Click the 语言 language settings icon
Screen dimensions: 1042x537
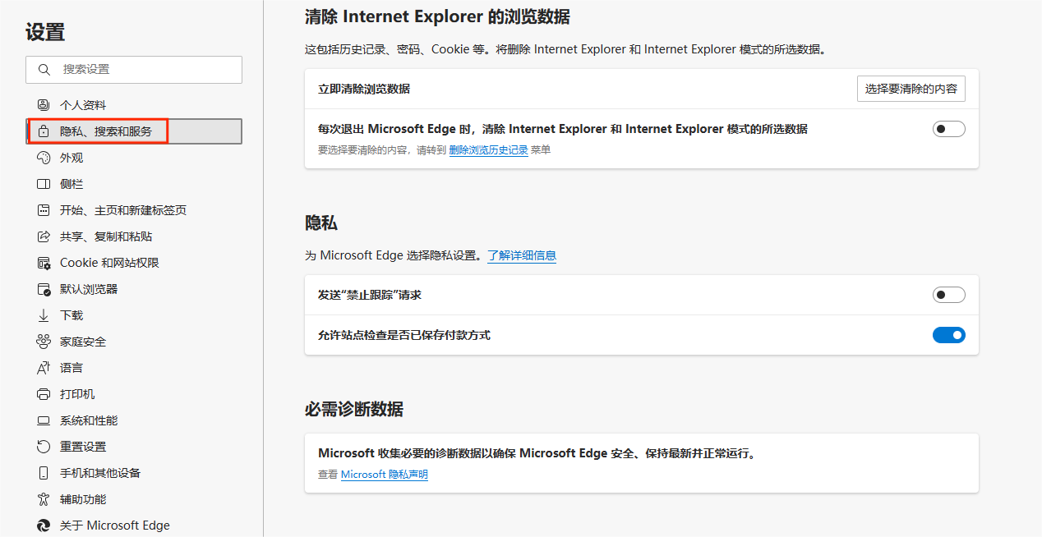[x=44, y=367]
